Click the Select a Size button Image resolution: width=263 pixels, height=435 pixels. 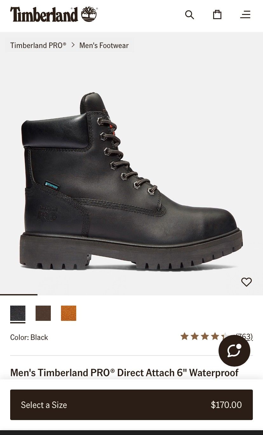(x=131, y=405)
